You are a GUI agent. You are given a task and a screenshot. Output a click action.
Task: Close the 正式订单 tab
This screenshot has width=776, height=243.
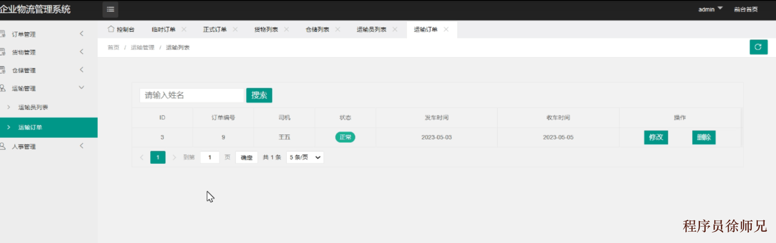click(235, 29)
